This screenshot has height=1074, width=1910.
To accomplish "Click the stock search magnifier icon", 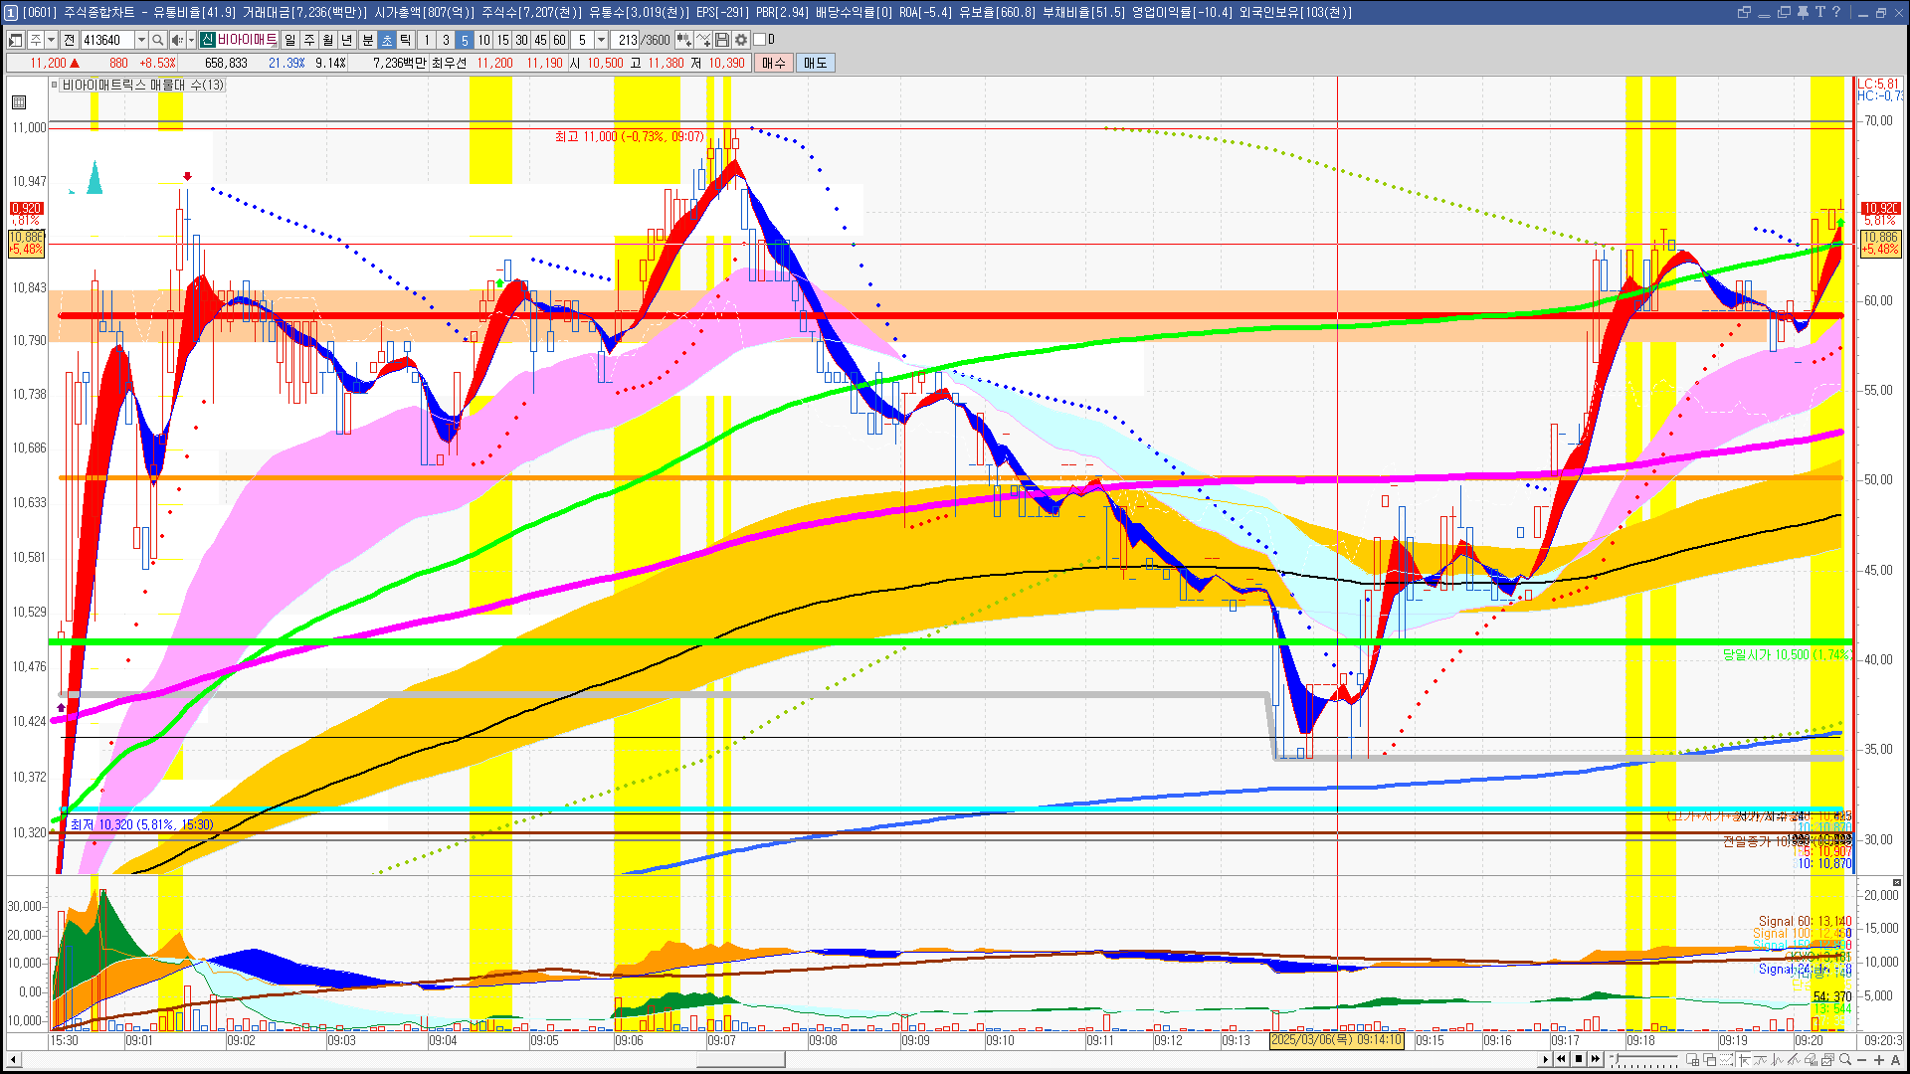I will coord(157,40).
